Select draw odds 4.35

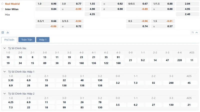pyautogui.click(x=92, y=14)
